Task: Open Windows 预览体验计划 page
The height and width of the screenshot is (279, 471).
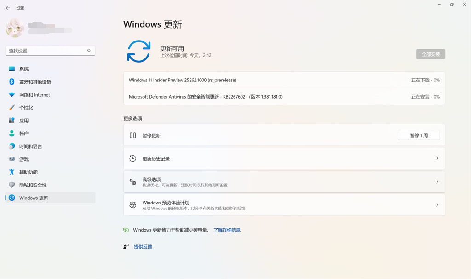Action: coord(284,205)
